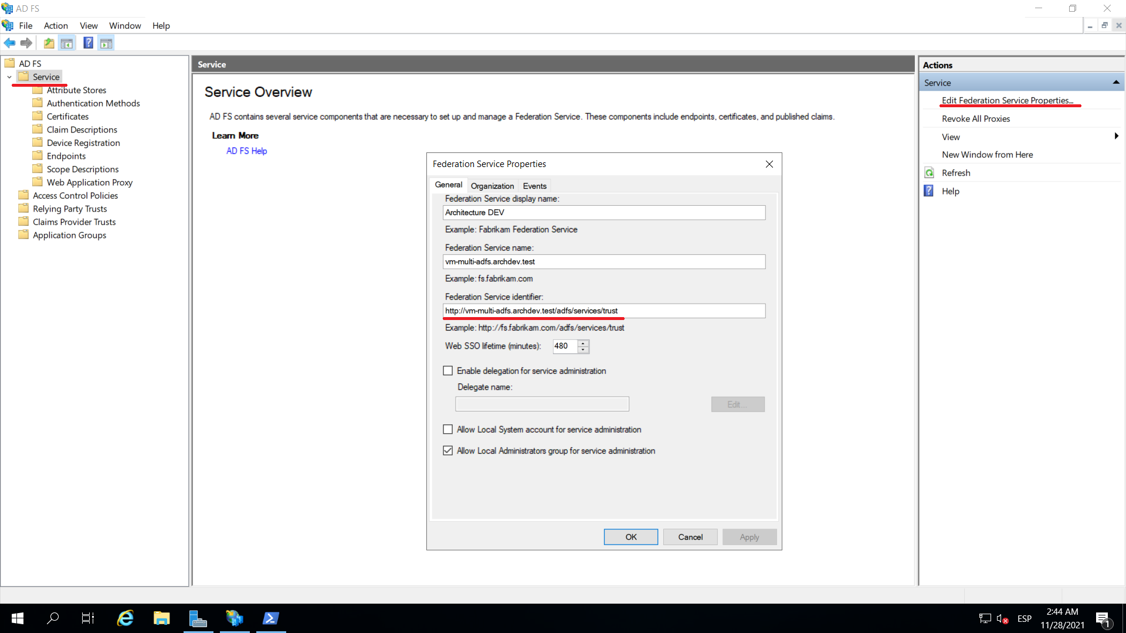Switch to the Organization tab
This screenshot has height=633, width=1126.
[x=492, y=186]
